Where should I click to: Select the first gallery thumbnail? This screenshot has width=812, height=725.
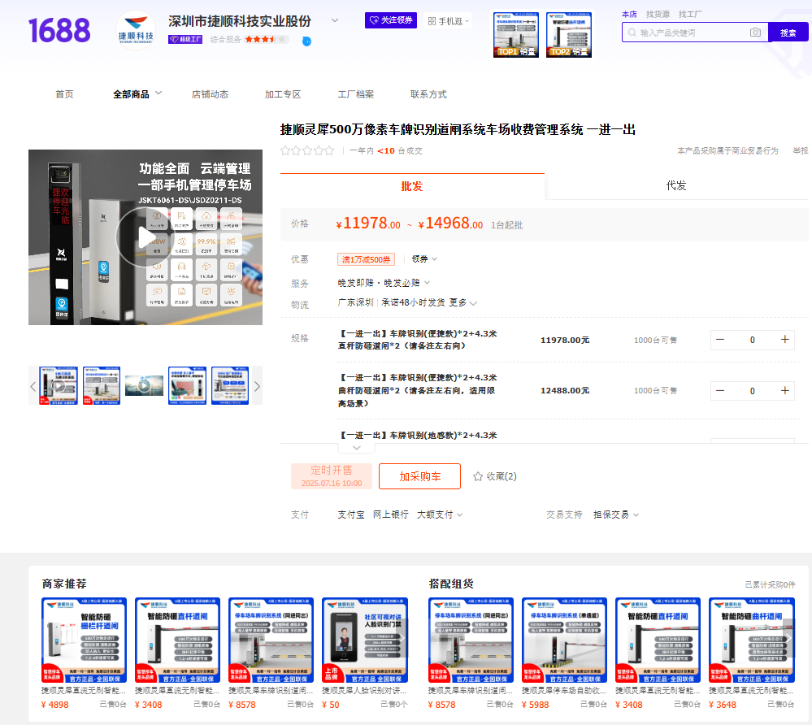(x=59, y=386)
